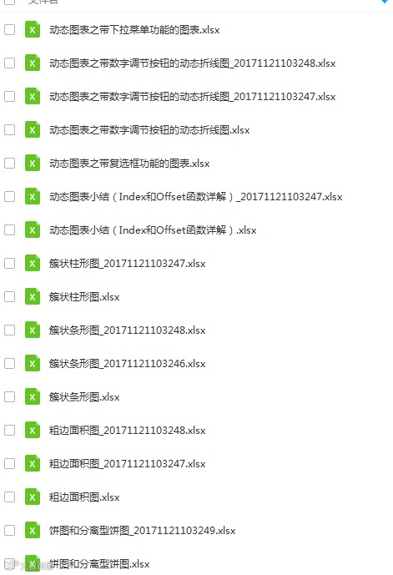Screen dimensions: 393x575
Task: Select checkbox for 粗边面积图_20171121103247.xlsx
Action: 9,463
